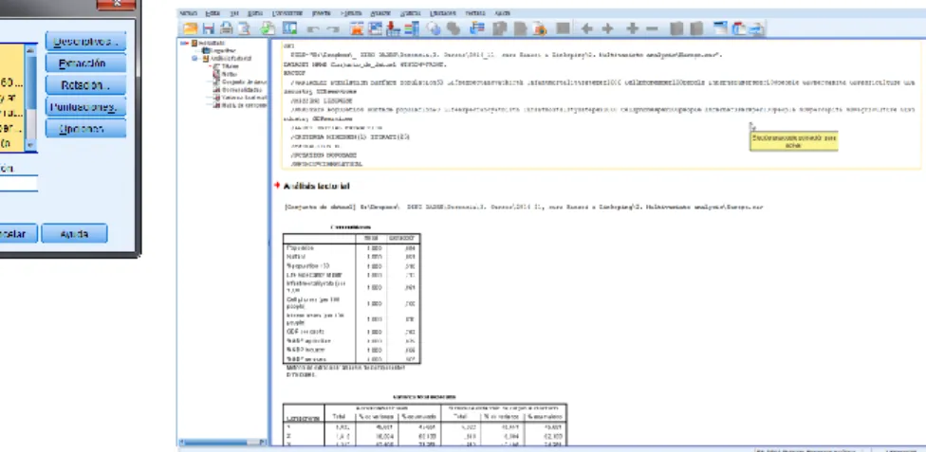The image size is (926, 452).
Task: Click the Hide item closed-book icon
Action: [x=696, y=28]
